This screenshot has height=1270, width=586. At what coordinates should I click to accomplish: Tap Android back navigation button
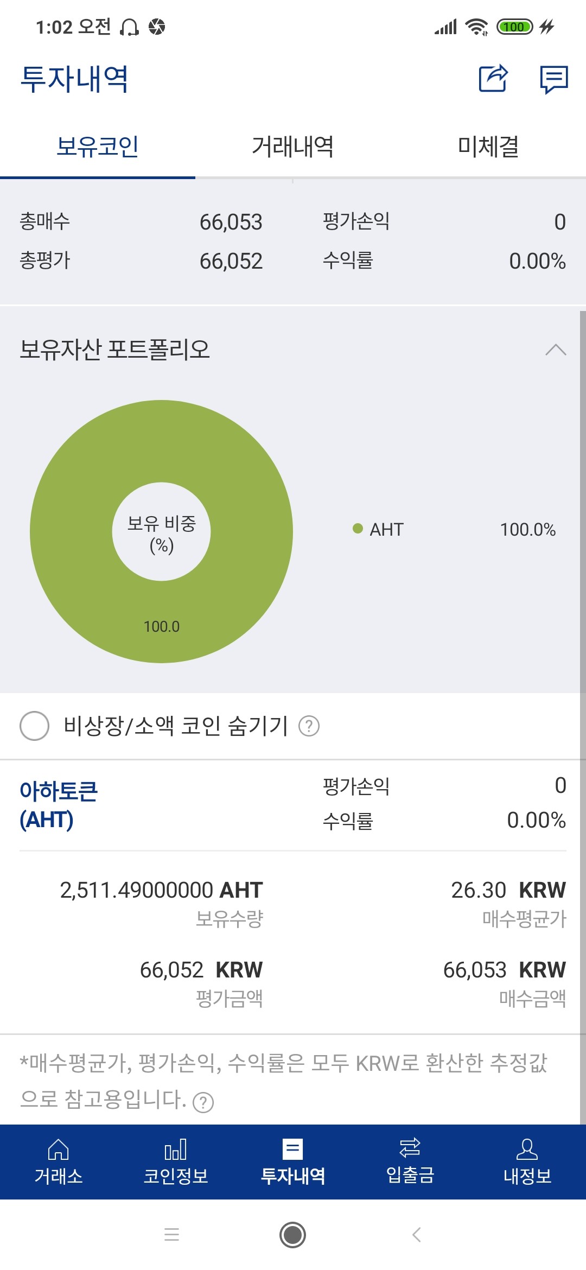[x=417, y=1235]
